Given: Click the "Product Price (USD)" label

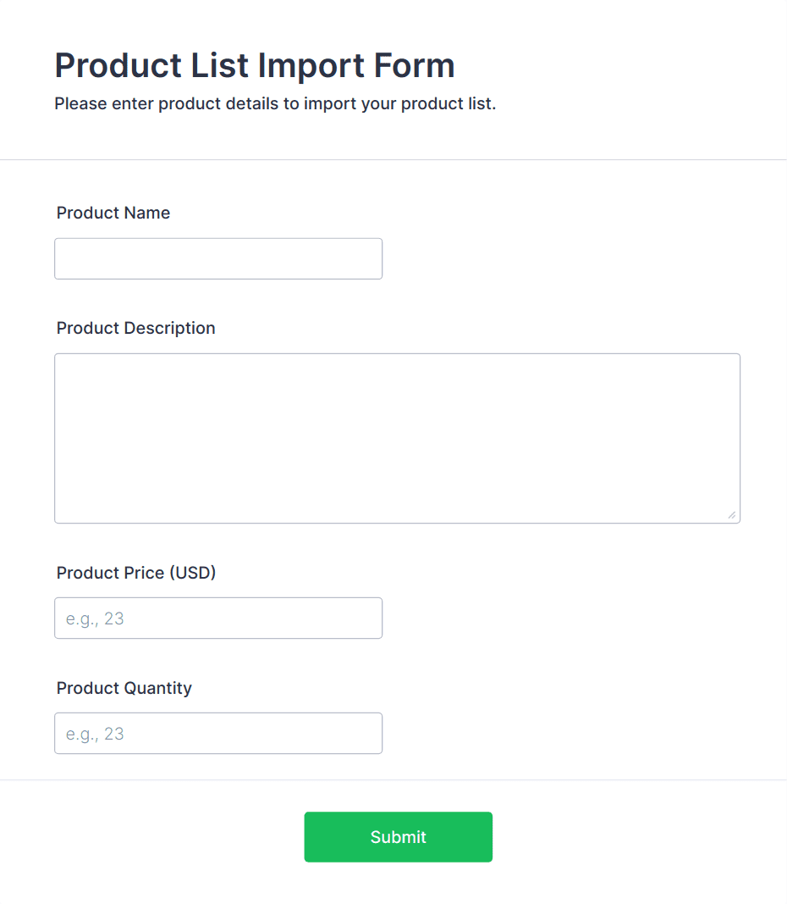Looking at the screenshot, I should pos(136,573).
